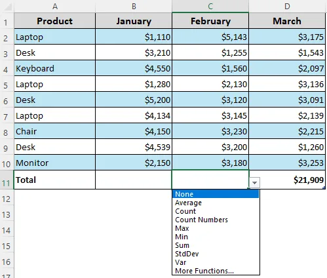Open More Functions… entry

(x=204, y=271)
